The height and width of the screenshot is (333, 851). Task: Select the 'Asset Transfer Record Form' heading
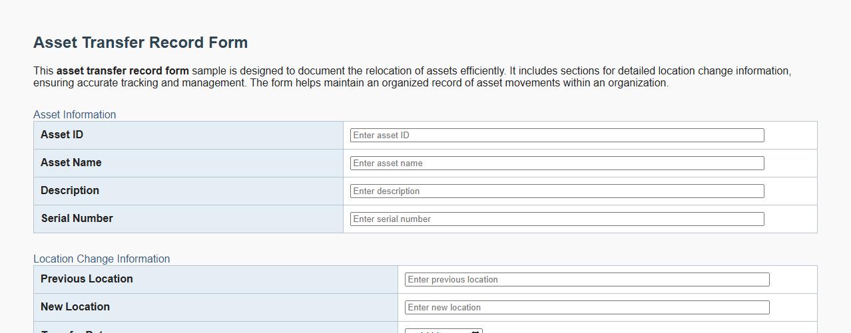[x=141, y=43]
